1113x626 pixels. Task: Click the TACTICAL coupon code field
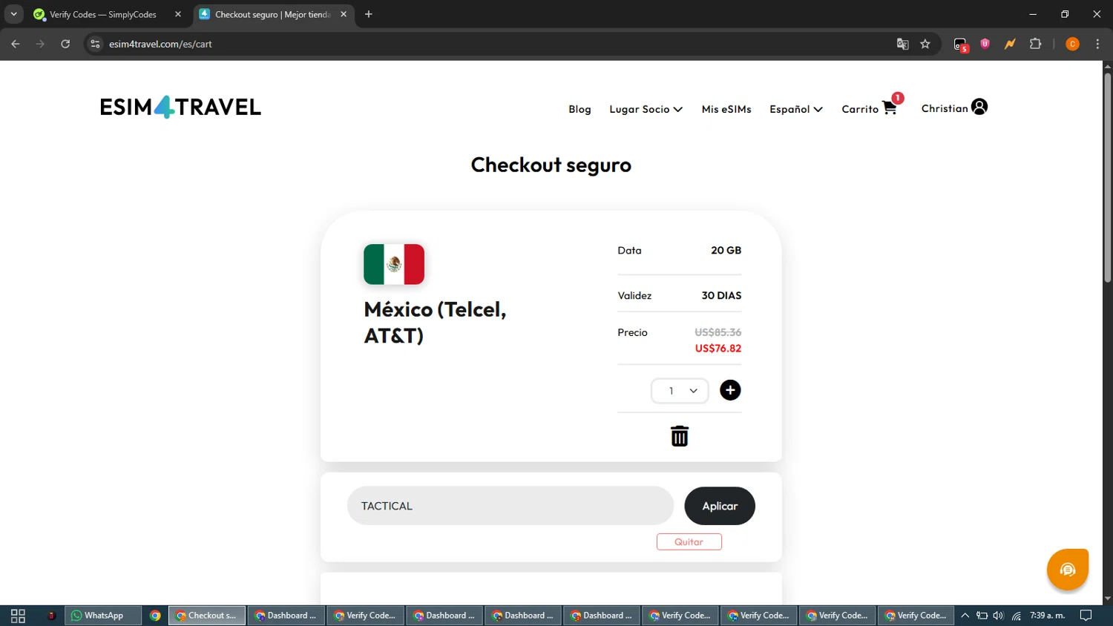point(510,506)
